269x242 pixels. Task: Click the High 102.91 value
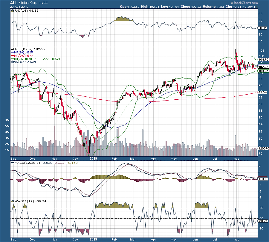click(150, 7)
